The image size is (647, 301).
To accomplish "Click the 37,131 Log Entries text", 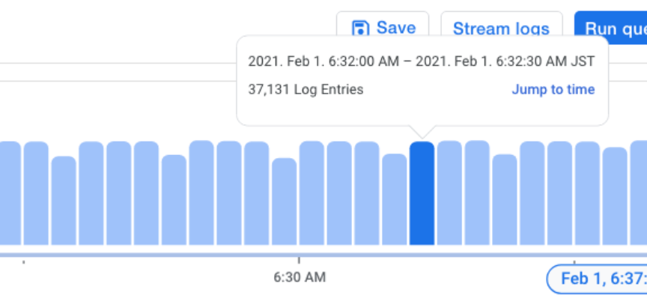I will pyautogui.click(x=306, y=89).
